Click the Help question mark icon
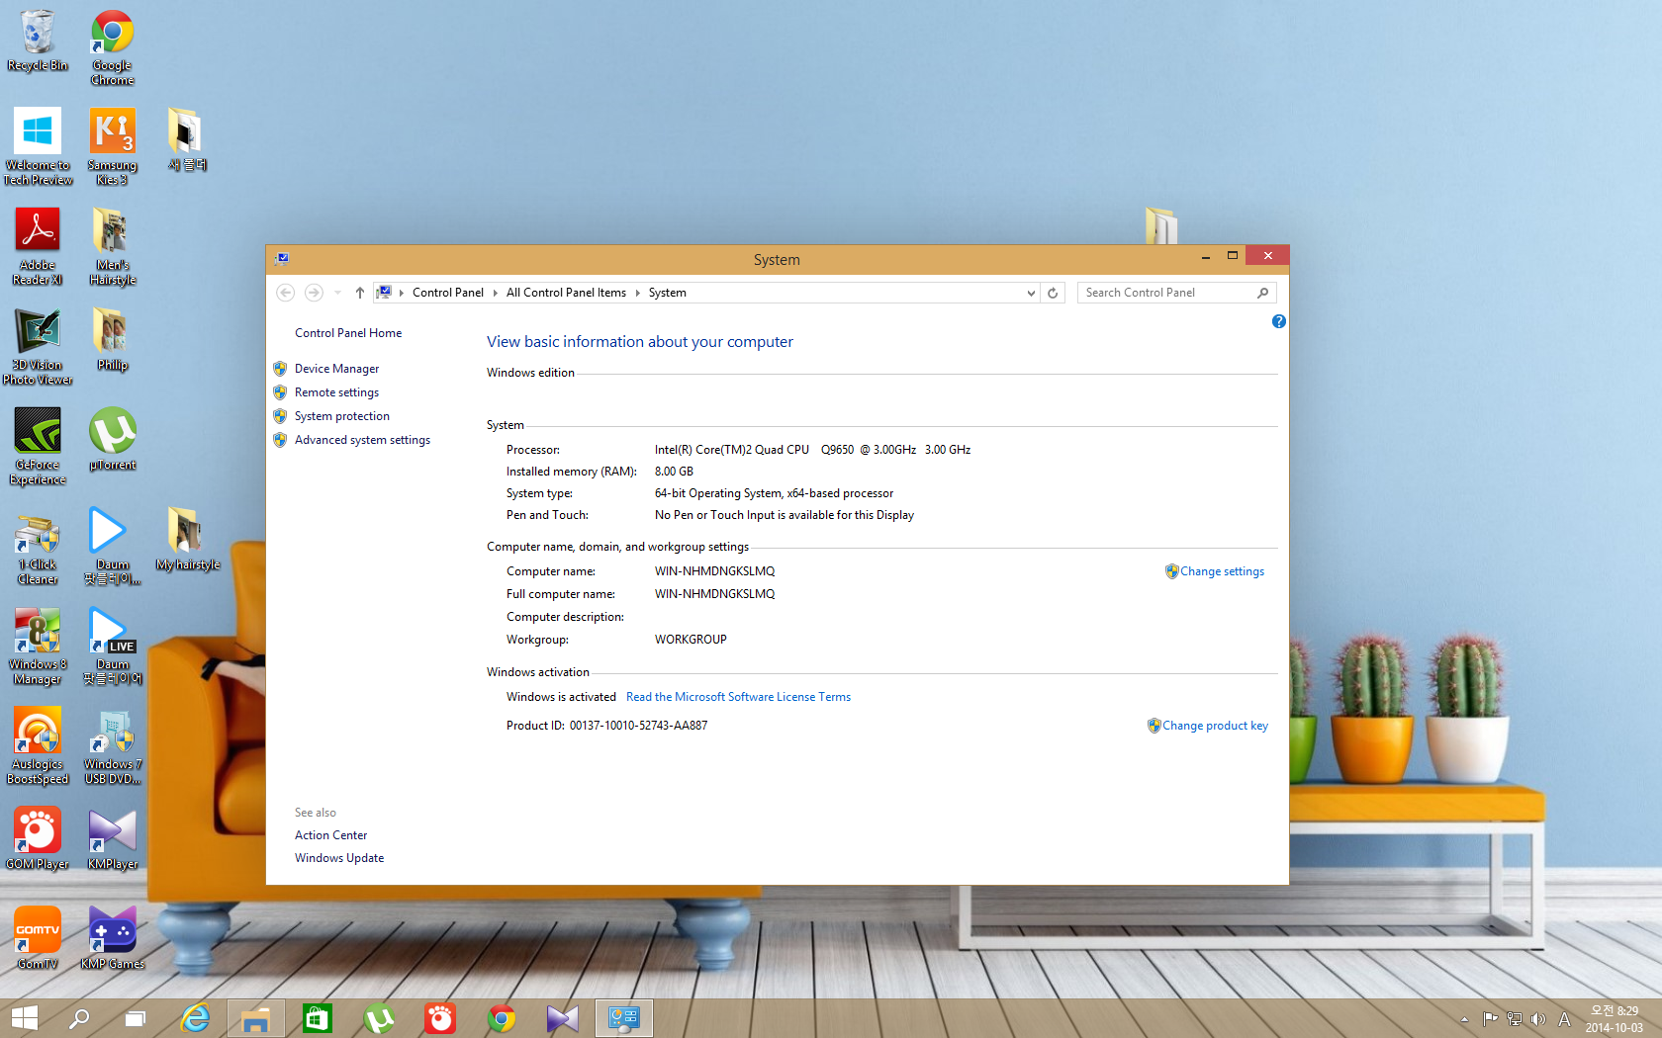Viewport: 1662px width, 1038px height. (1278, 321)
